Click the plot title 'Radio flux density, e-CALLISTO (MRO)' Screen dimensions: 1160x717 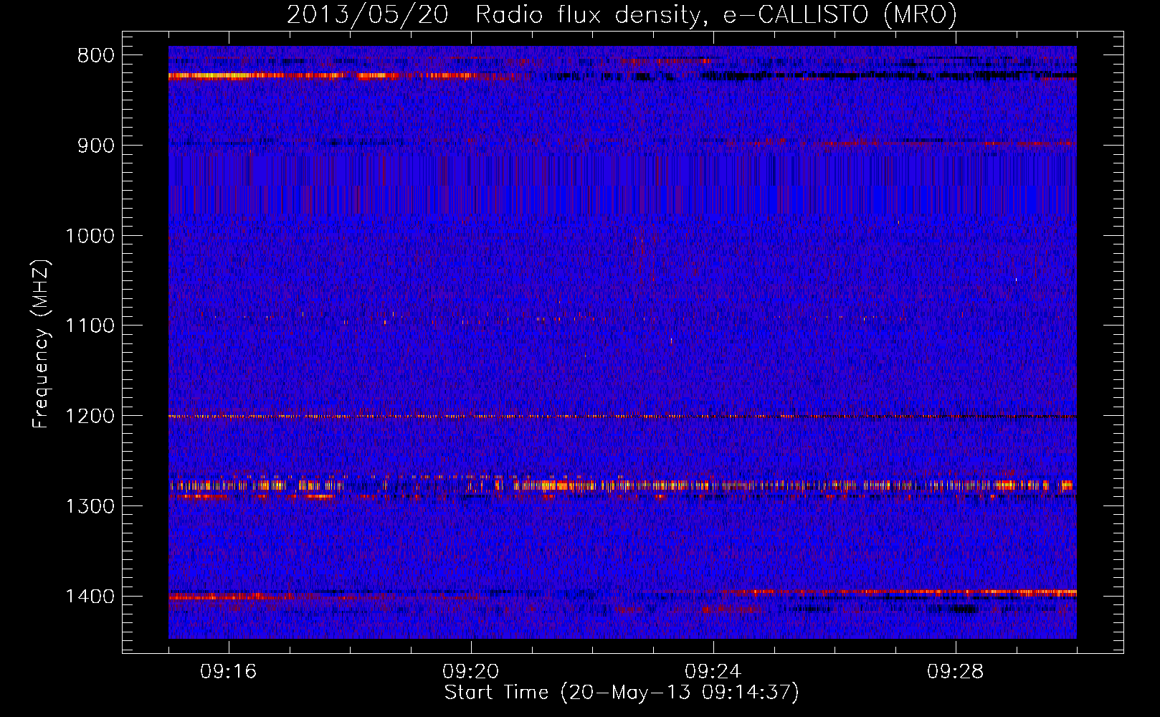click(x=716, y=14)
